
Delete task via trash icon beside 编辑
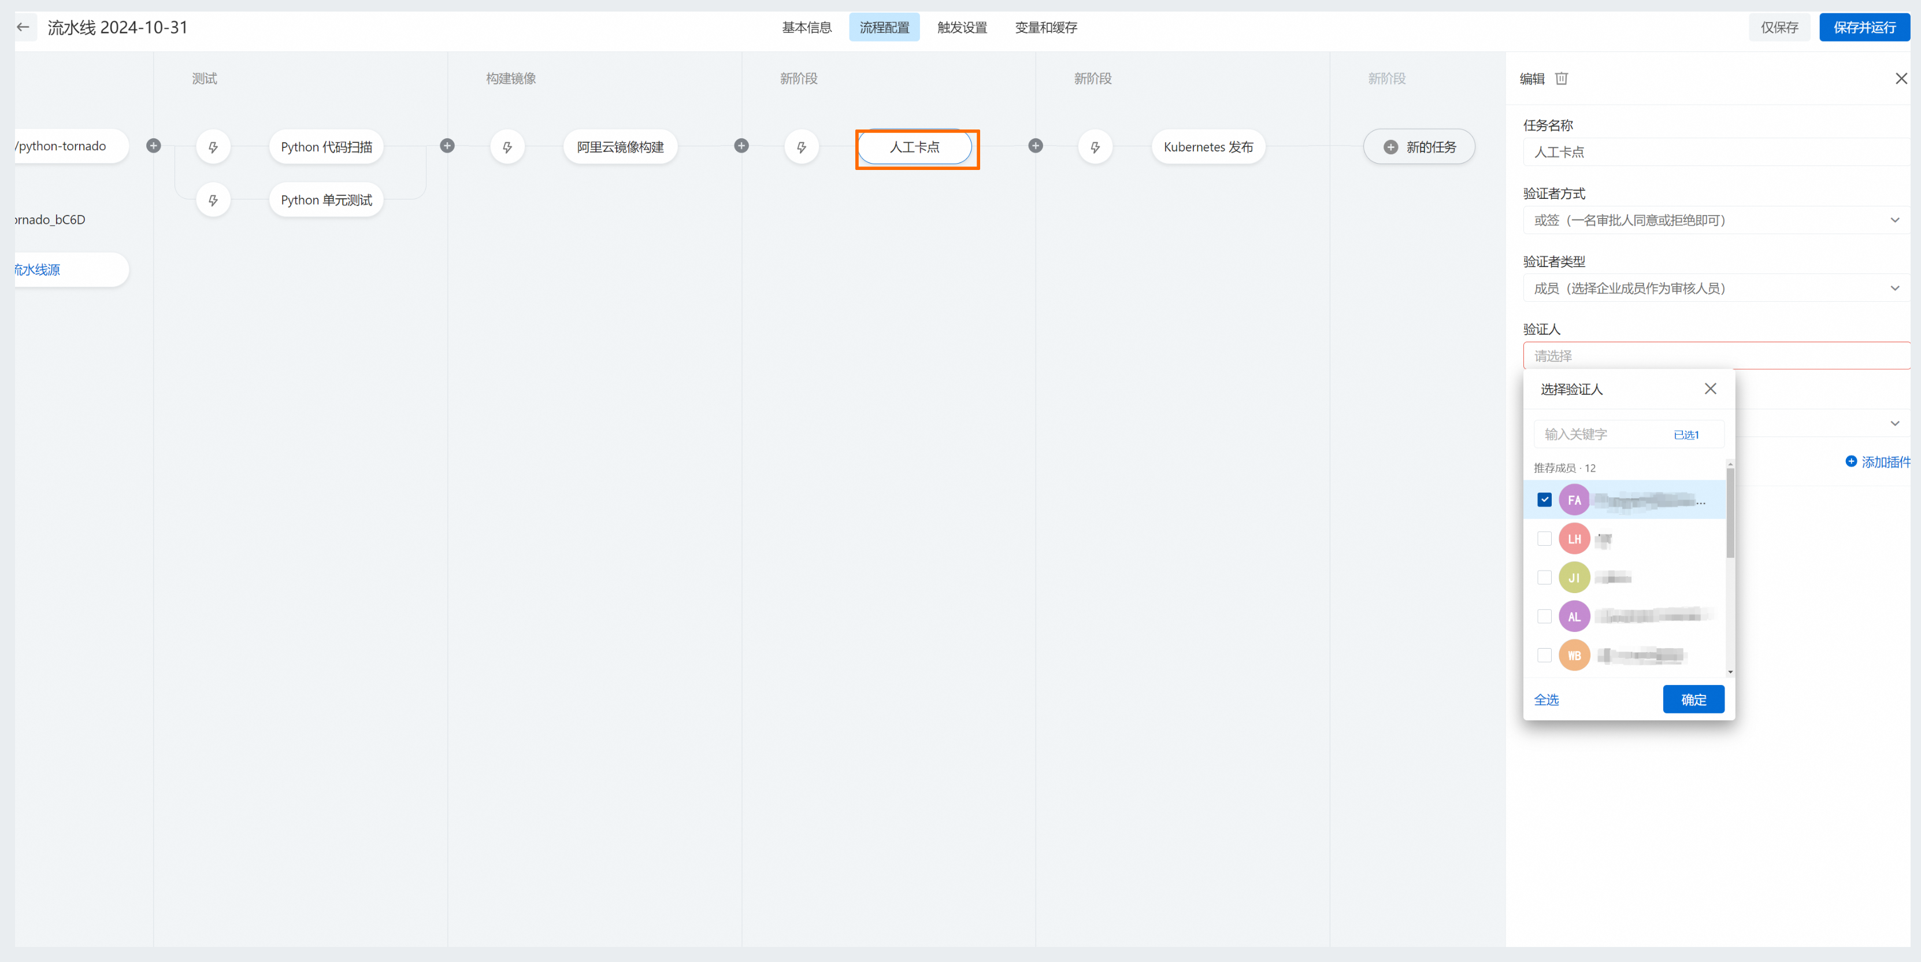click(x=1562, y=78)
